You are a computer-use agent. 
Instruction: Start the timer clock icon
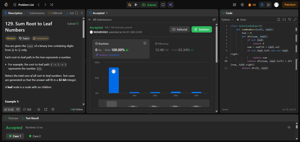262,4
